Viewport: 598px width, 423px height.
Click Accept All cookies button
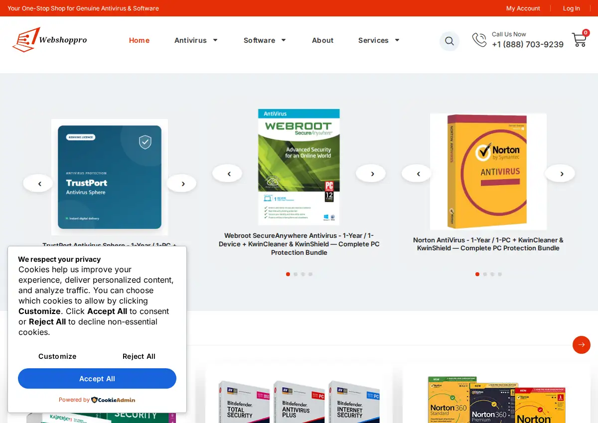pos(97,379)
